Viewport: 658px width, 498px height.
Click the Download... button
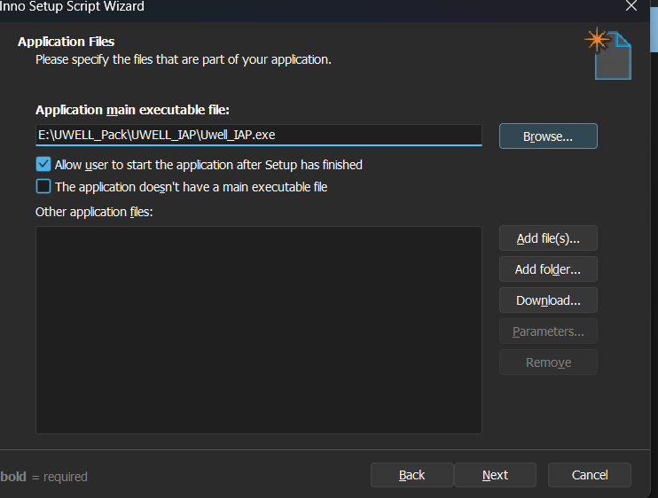coord(548,300)
